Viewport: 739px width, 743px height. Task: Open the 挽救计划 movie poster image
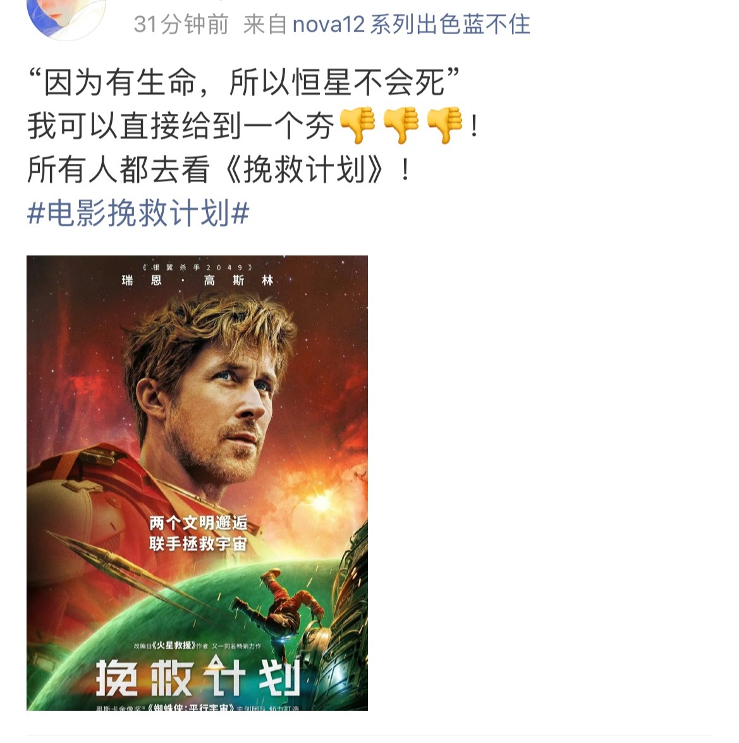(x=197, y=483)
